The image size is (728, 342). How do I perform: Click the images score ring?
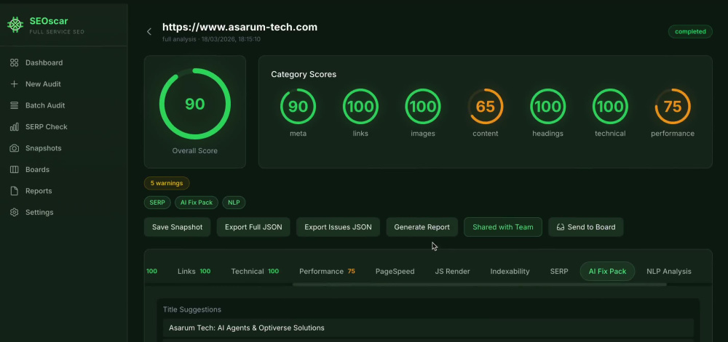click(x=423, y=107)
